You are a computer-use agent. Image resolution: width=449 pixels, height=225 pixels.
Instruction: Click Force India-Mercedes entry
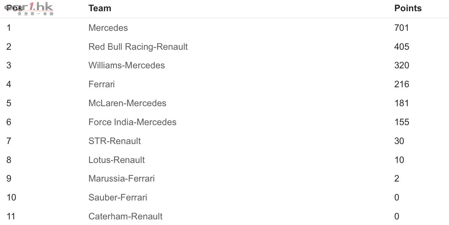click(132, 122)
